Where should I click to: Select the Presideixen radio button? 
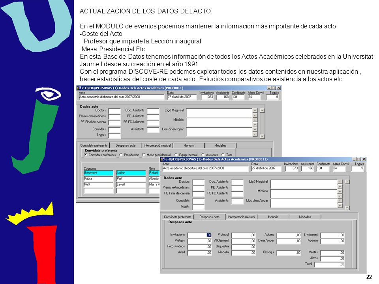[121, 155]
